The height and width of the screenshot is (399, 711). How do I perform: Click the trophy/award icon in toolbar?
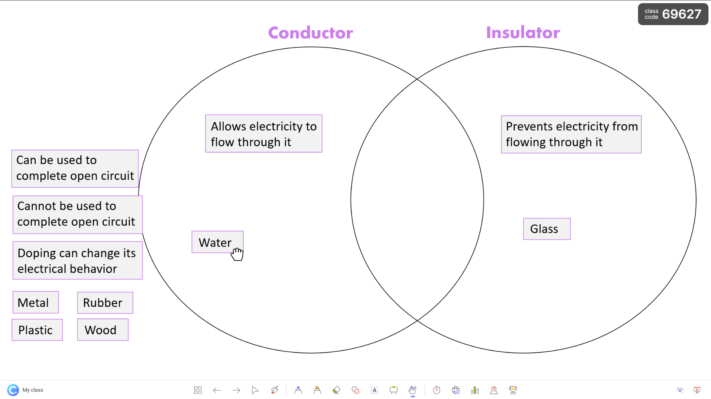(513, 390)
